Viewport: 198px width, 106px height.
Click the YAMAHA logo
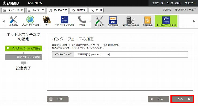click(11, 3)
